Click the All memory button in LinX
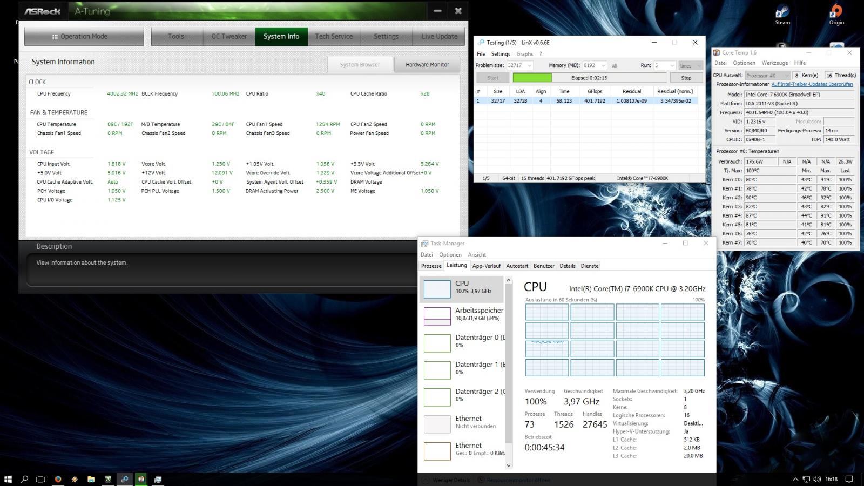Image resolution: width=864 pixels, height=486 pixels. click(x=614, y=65)
